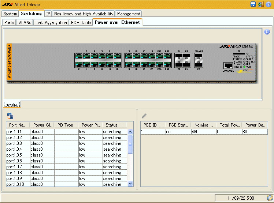
Task: Click the Allied Telesis logo in title bar
Action: [x=21, y=4]
